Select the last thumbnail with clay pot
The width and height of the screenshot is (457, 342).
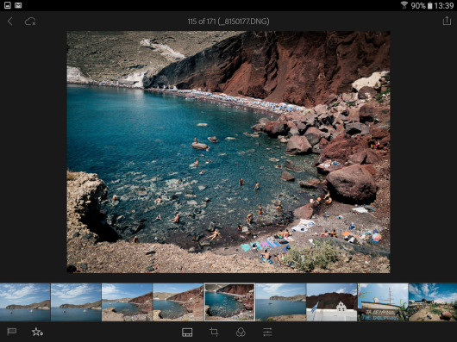point(433,302)
